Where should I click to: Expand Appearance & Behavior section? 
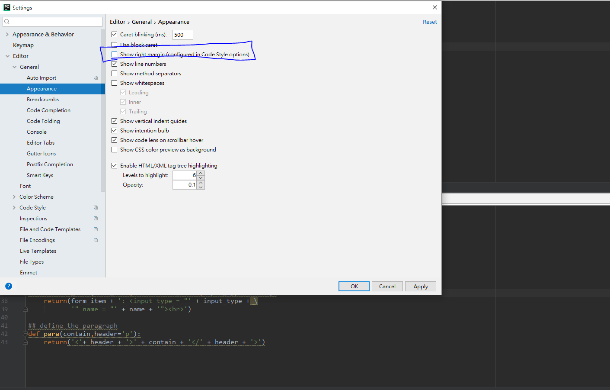(7, 35)
